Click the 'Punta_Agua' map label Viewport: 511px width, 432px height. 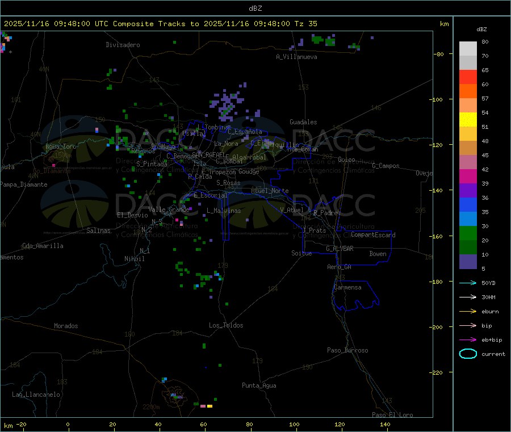pos(259,385)
